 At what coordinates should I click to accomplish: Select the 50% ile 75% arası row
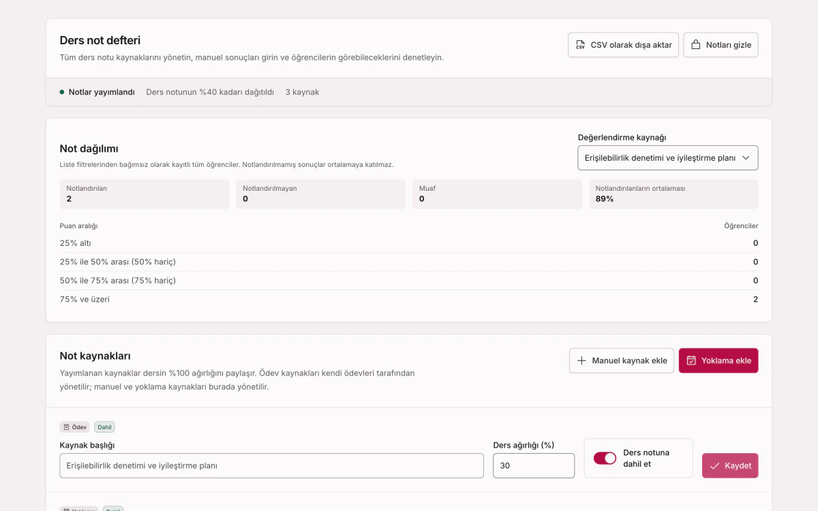click(x=409, y=281)
